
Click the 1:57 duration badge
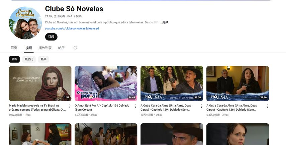point(67,98)
